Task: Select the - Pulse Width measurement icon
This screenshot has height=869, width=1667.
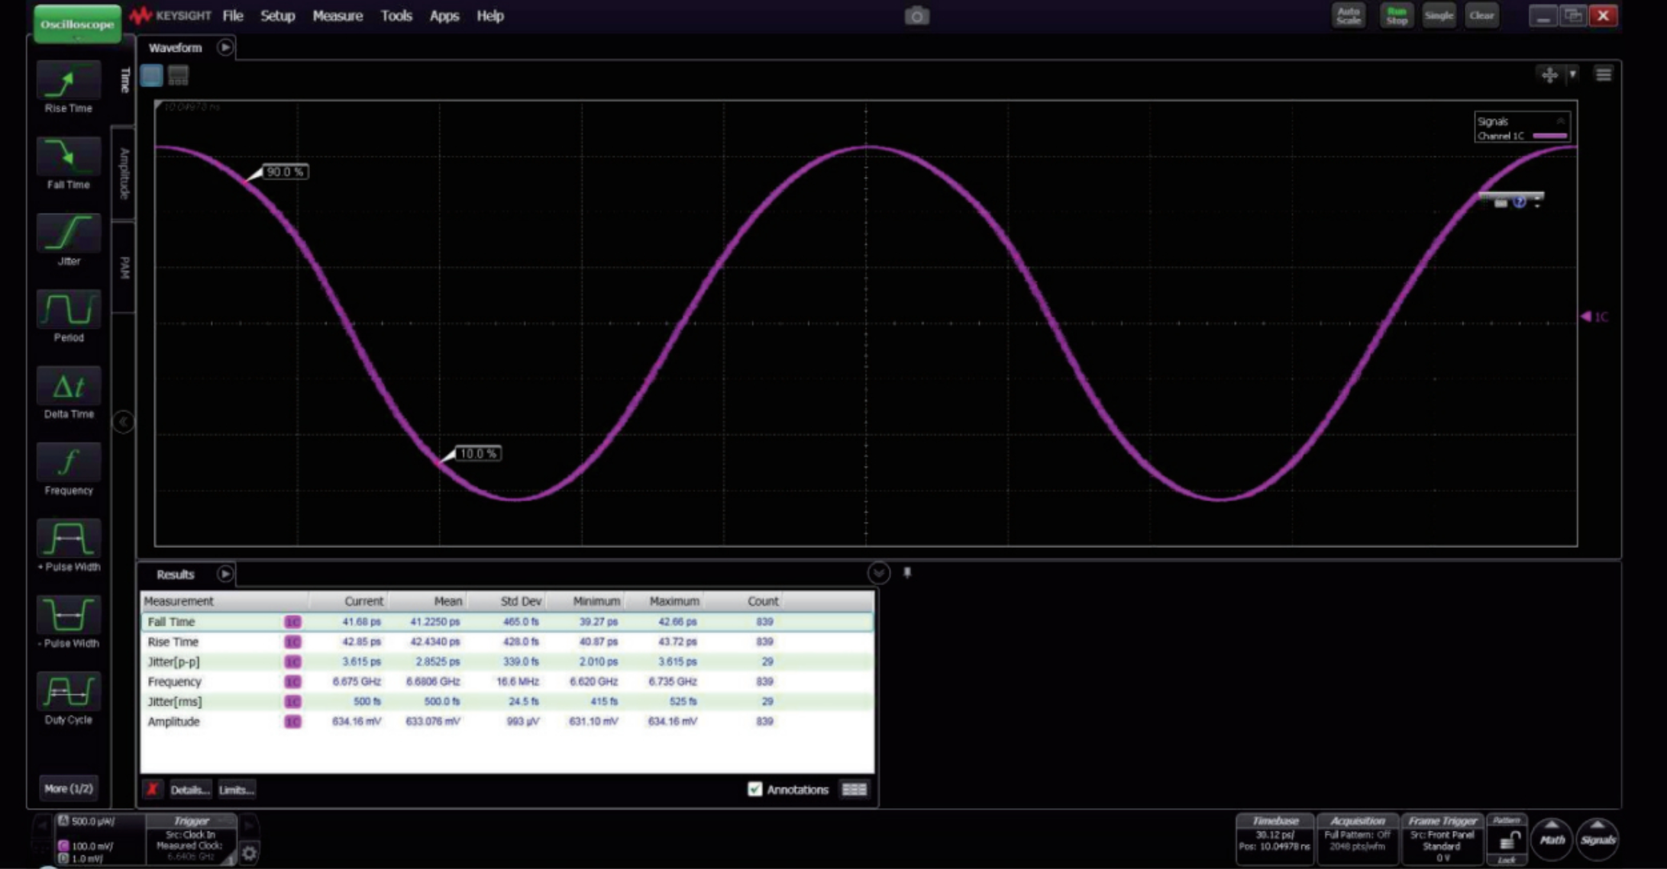Action: (x=69, y=615)
